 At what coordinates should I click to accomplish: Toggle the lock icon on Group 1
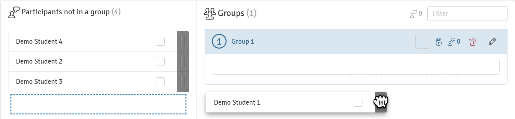click(x=439, y=42)
